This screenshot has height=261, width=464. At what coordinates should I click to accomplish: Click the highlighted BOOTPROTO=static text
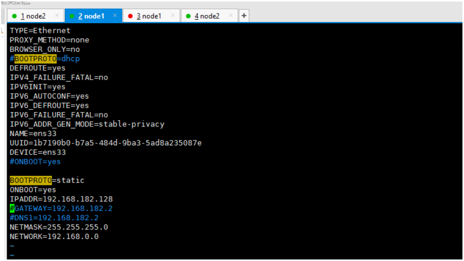(x=47, y=180)
